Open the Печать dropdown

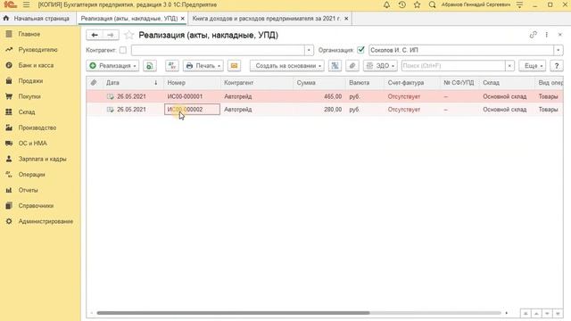[203, 65]
